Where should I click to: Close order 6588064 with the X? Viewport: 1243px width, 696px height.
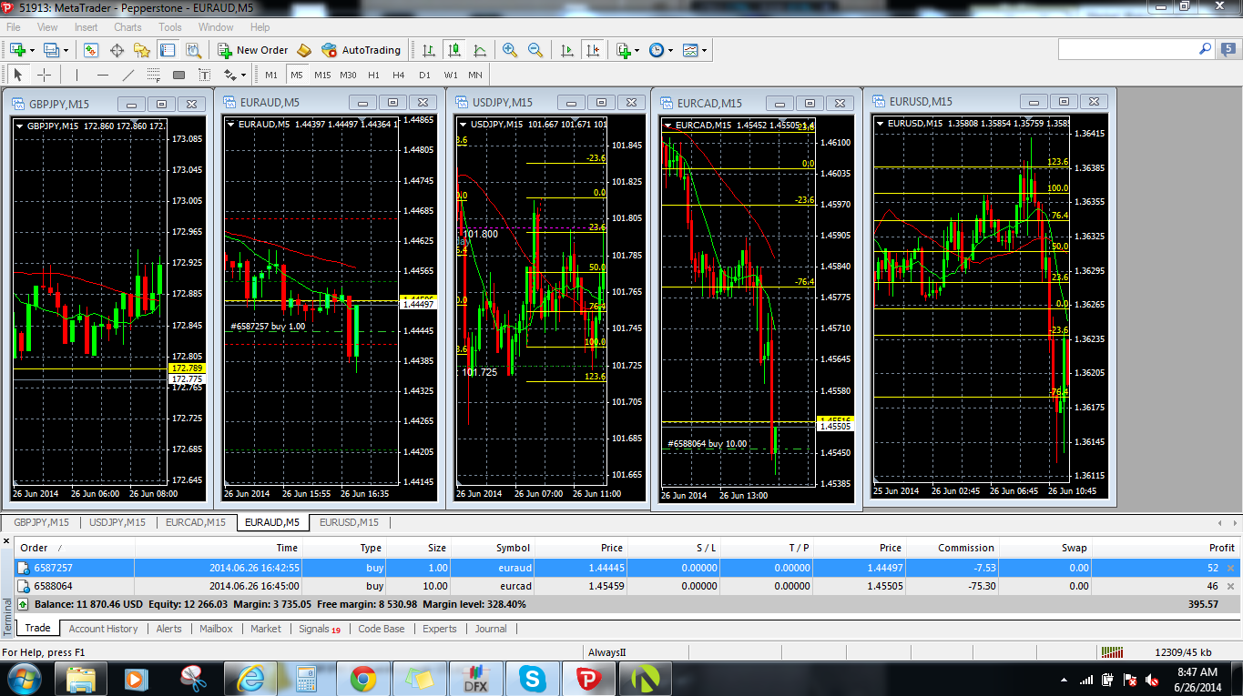[1231, 587]
